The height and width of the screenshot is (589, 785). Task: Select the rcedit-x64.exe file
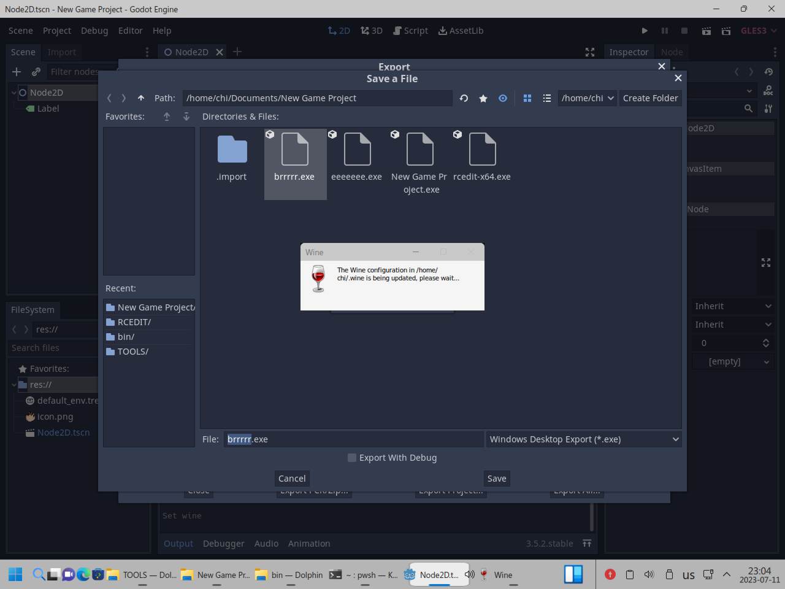482,159
